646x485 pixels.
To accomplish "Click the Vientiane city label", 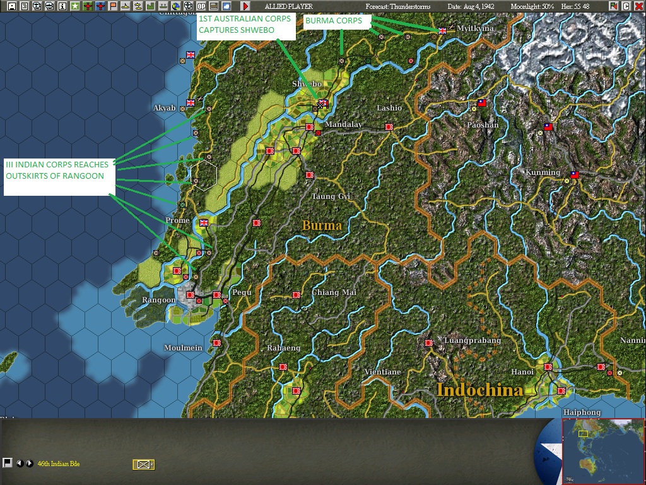I will coord(383,372).
